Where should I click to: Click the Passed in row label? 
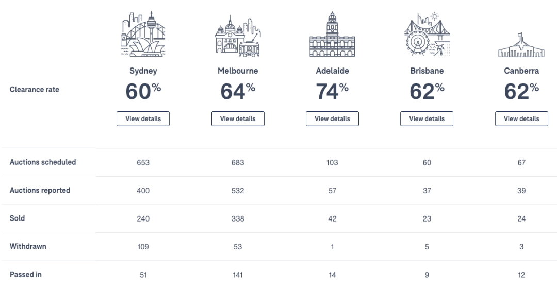point(26,274)
